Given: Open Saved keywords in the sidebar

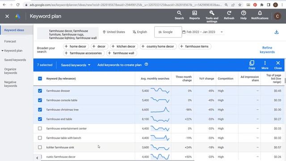Looking at the screenshot, I should (15, 60).
